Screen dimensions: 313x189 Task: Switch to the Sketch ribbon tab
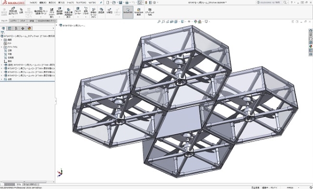click(x=22, y=21)
